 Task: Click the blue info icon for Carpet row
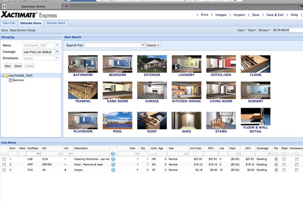click(x=113, y=170)
